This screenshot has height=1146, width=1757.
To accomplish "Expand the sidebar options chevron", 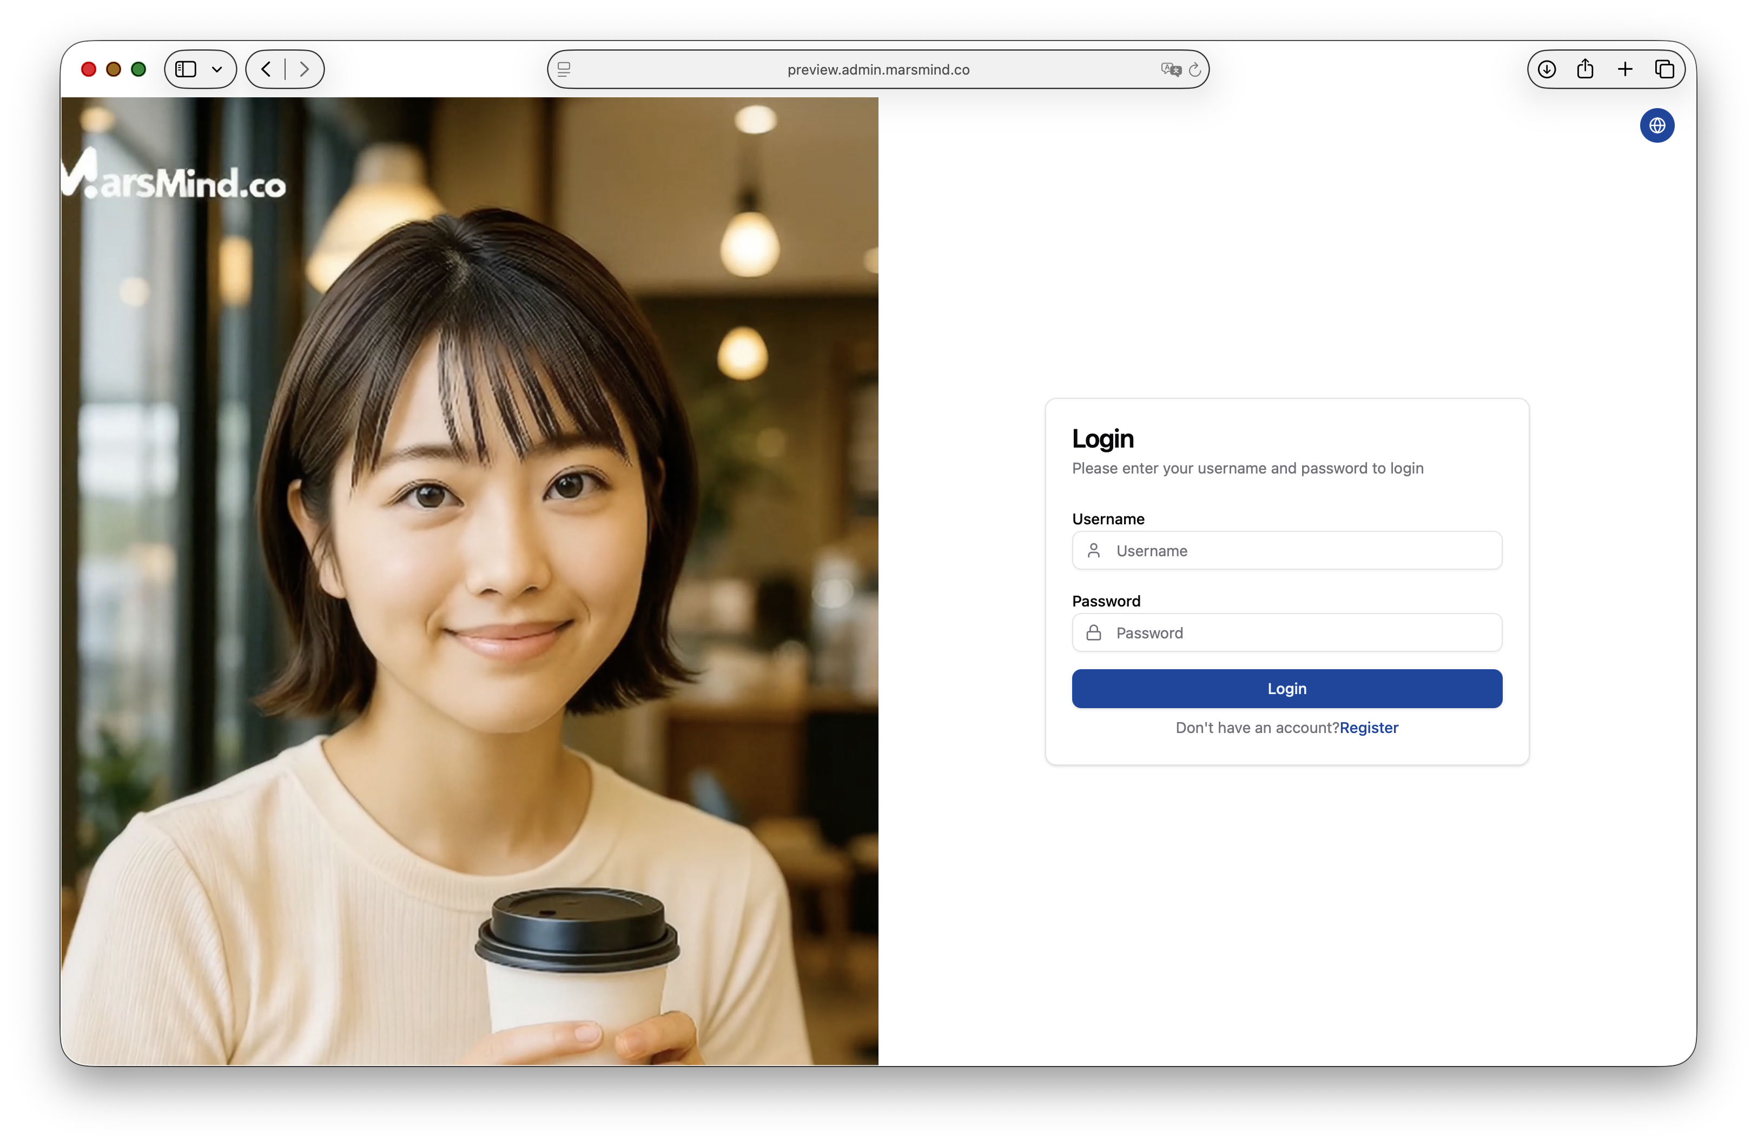I will tap(217, 69).
